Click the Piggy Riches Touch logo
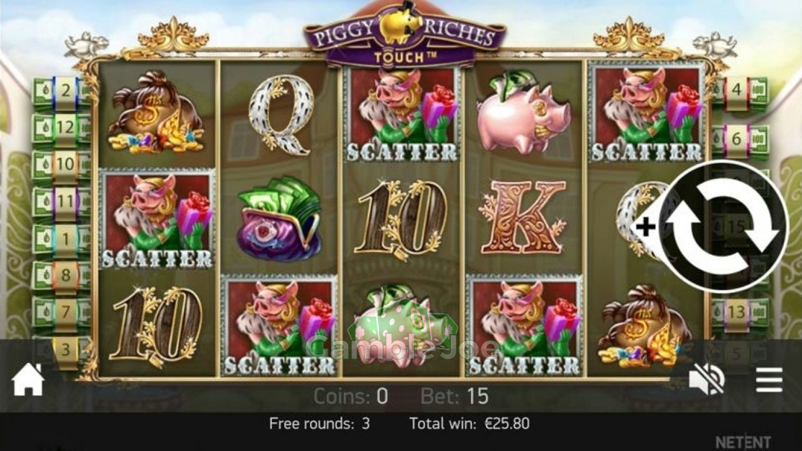The height and width of the screenshot is (451, 802). [405, 35]
